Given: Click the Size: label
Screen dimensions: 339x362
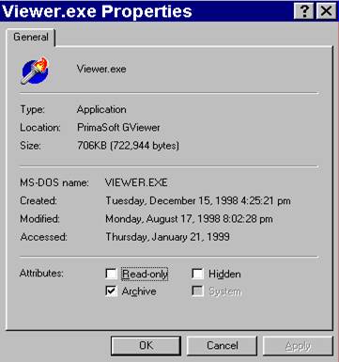Looking at the screenshot, I should point(30,146).
